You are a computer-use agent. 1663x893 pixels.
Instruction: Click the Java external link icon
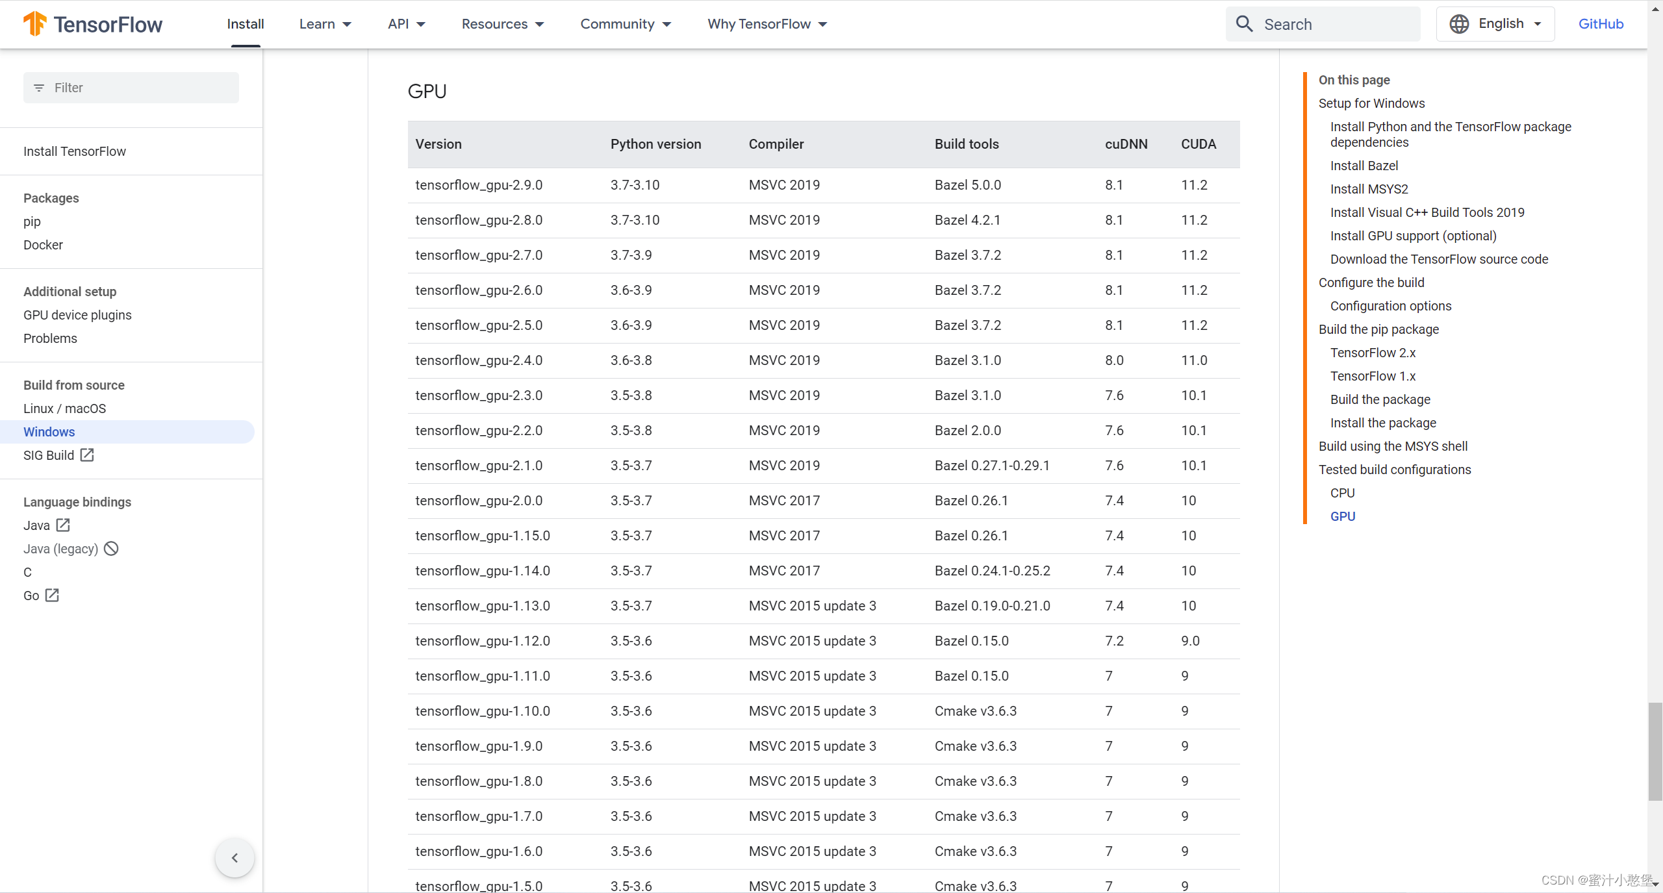point(63,525)
